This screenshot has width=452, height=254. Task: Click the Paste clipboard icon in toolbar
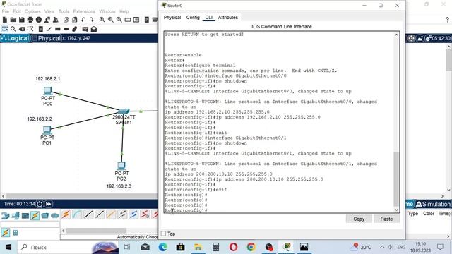click(x=75, y=20)
